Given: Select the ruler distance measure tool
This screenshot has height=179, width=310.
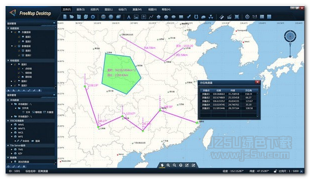Looking at the screenshot, I should pyautogui.click(x=222, y=17).
